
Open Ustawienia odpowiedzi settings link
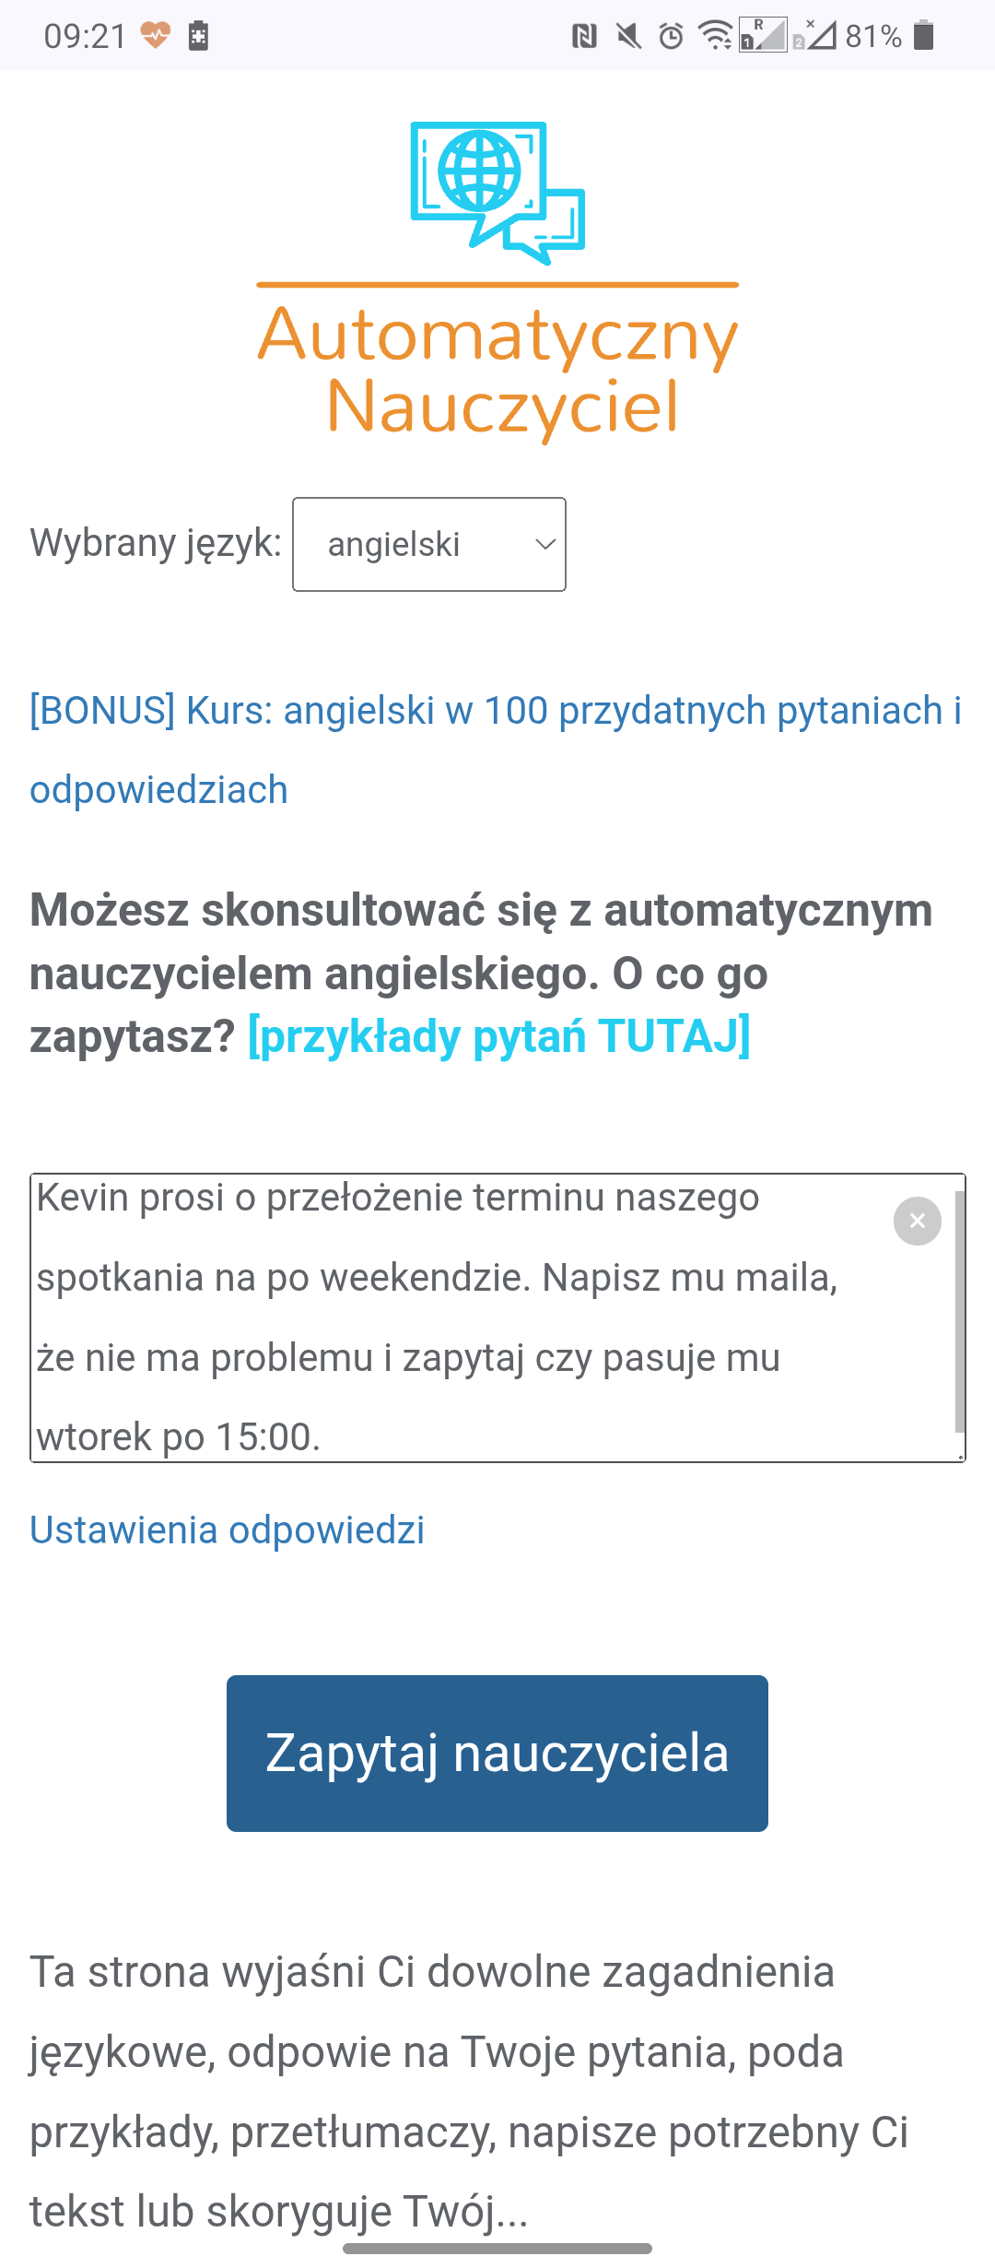coord(226,1529)
